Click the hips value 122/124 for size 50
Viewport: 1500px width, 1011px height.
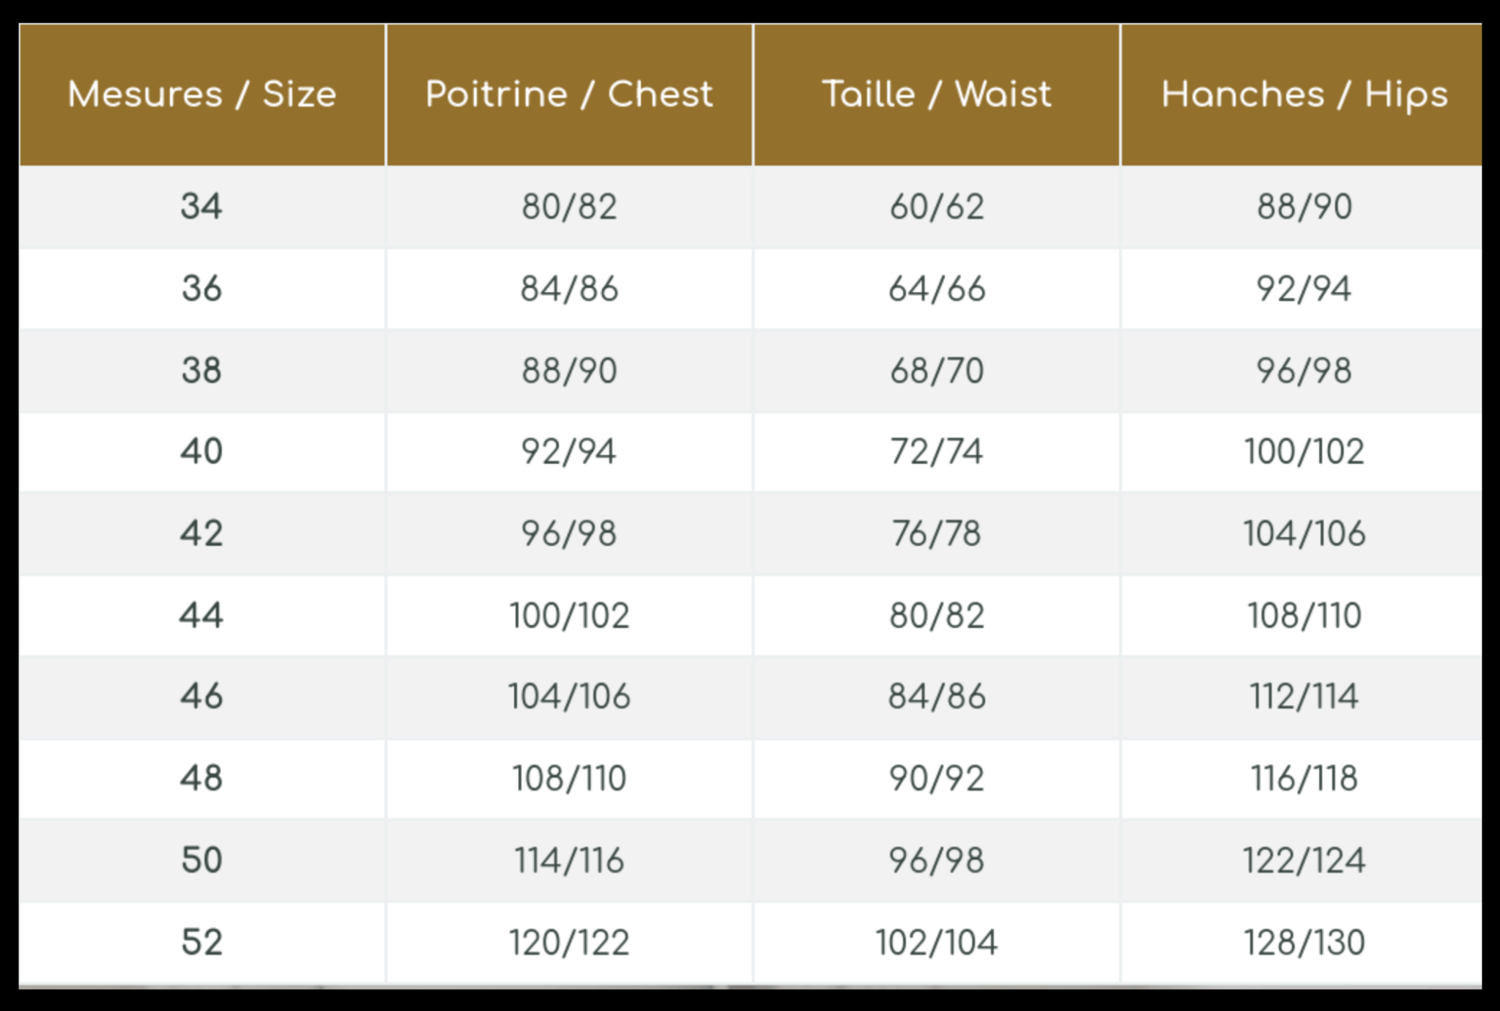pos(1304,861)
